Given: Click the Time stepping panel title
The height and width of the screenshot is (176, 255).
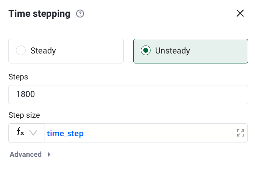Looking at the screenshot, I should tap(39, 14).
